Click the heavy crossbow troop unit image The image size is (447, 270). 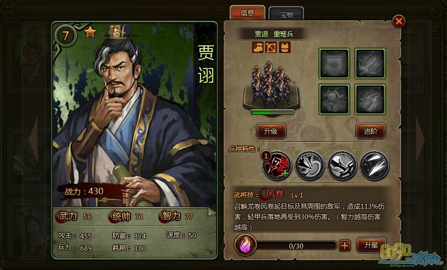(x=271, y=85)
